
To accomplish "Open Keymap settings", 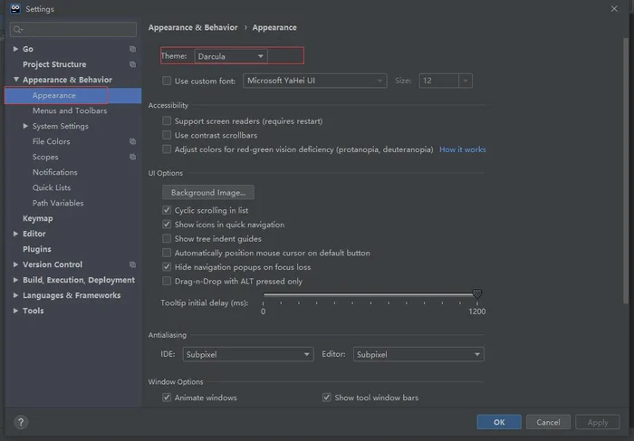I will 38,218.
